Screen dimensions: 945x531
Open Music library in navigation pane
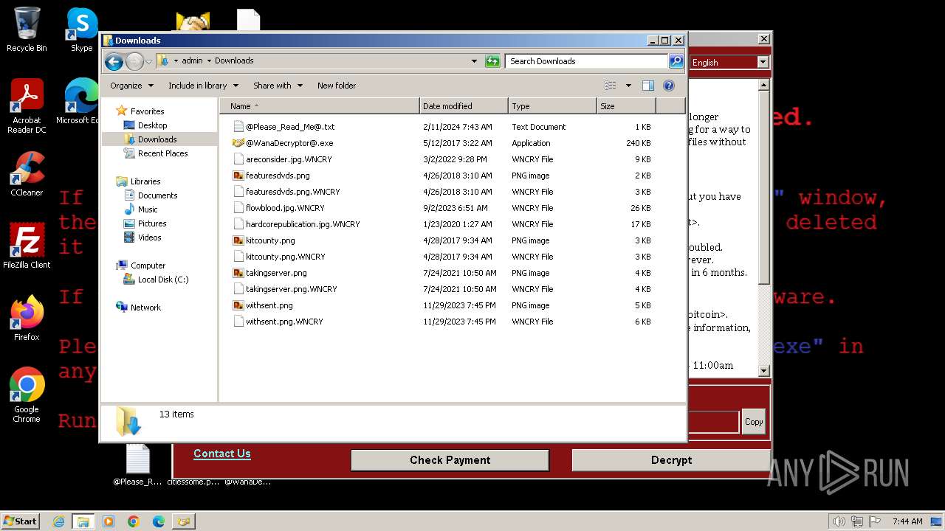pyautogui.click(x=148, y=209)
